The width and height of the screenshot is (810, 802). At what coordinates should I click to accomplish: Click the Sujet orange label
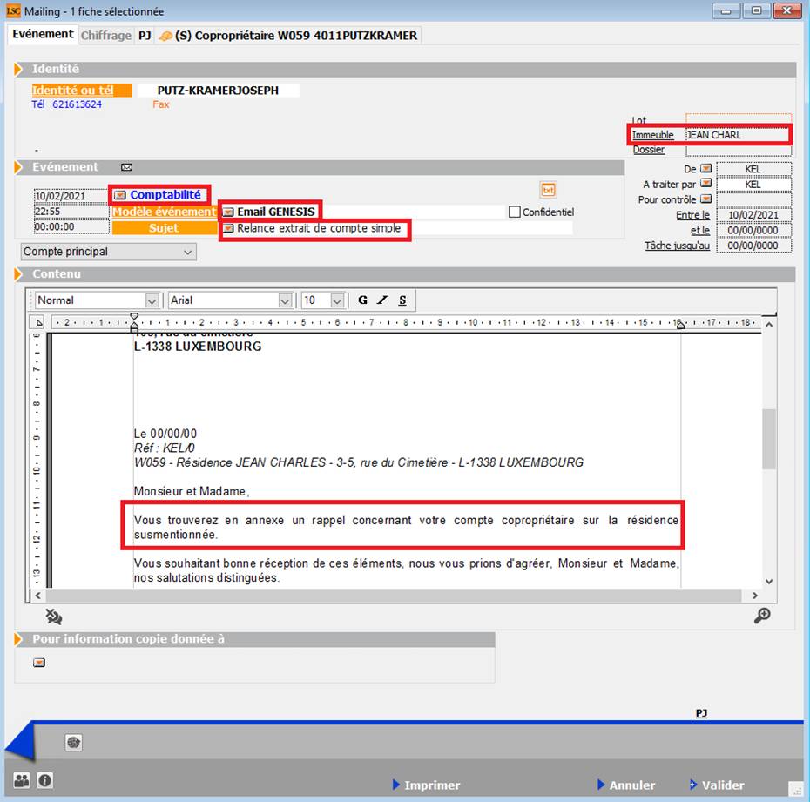(x=165, y=228)
